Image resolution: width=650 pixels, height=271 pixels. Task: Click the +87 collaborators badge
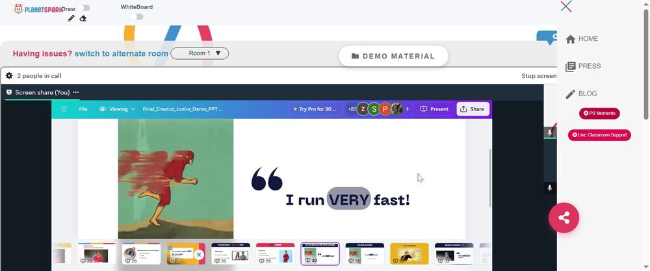352,109
